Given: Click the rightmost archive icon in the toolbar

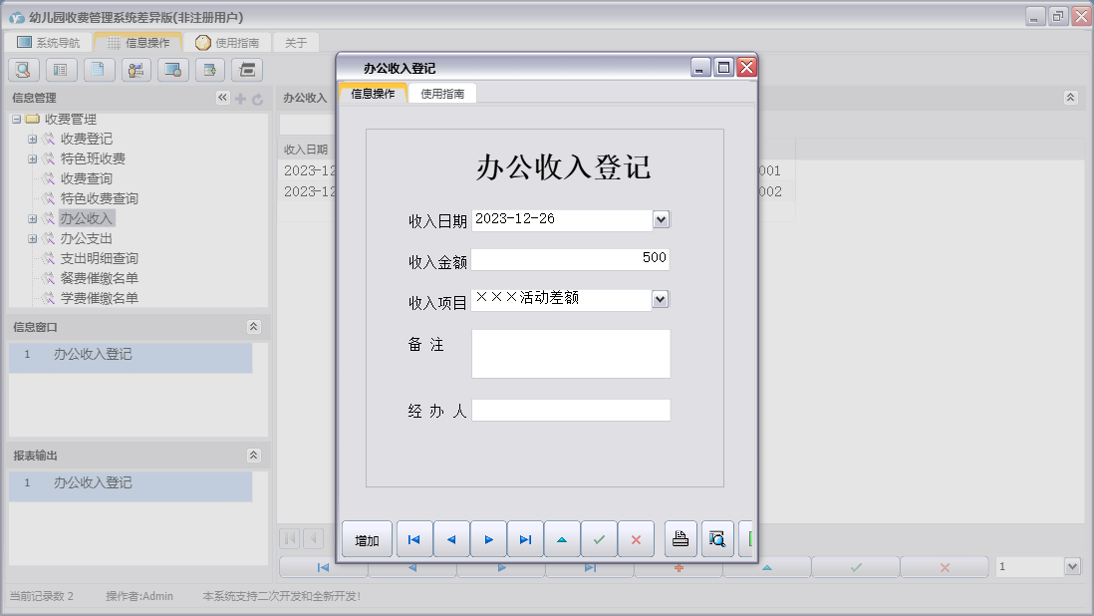Looking at the screenshot, I should pos(246,70).
